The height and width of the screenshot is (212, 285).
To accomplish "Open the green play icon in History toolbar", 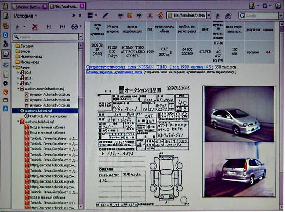I will pyautogui.click(x=18, y=27).
